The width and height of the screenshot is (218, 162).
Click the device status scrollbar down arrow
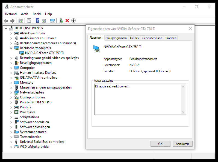pos(183,112)
